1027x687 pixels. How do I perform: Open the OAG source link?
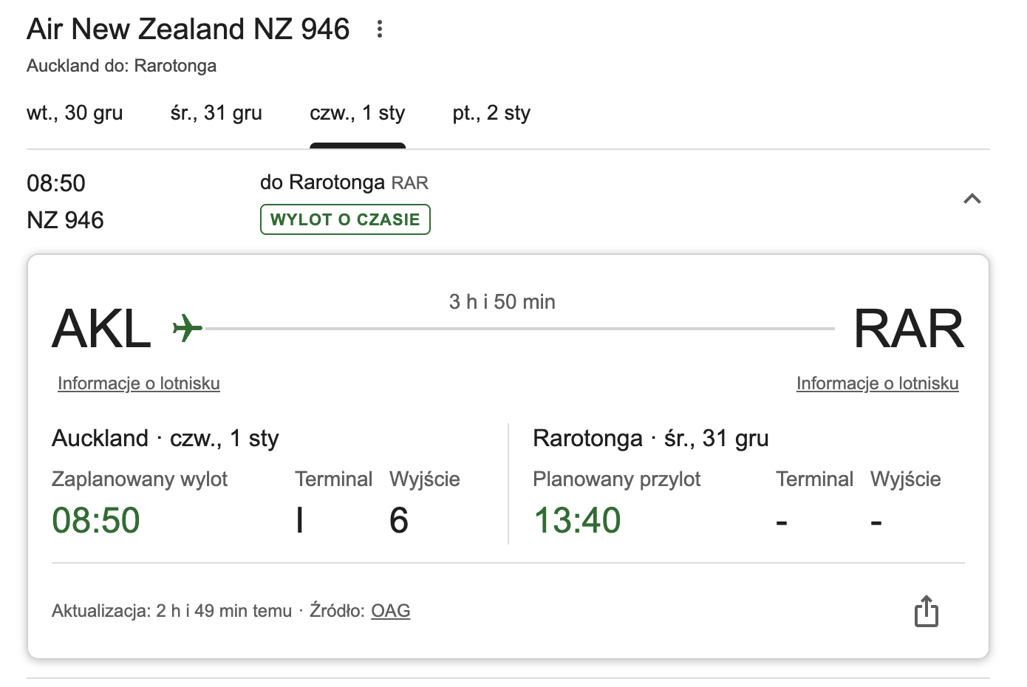pos(390,611)
